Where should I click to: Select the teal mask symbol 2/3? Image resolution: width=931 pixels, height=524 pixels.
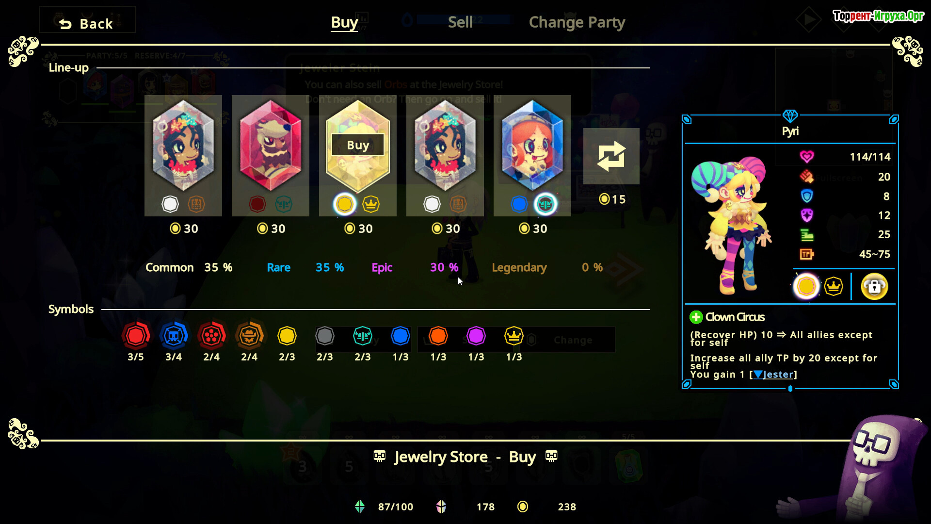click(363, 336)
